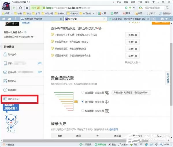This screenshot has height=147, width=173.
Task: Select the 短信提醒 high security radio
Action: point(83,93)
